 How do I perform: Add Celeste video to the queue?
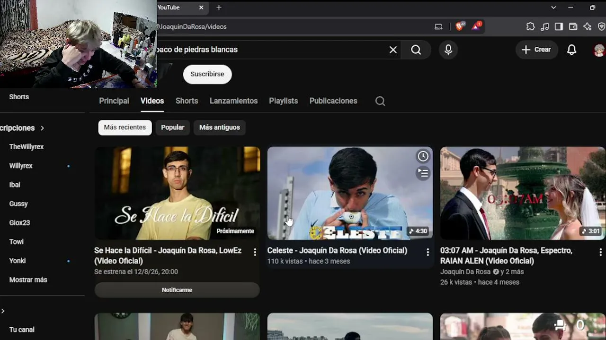423,173
